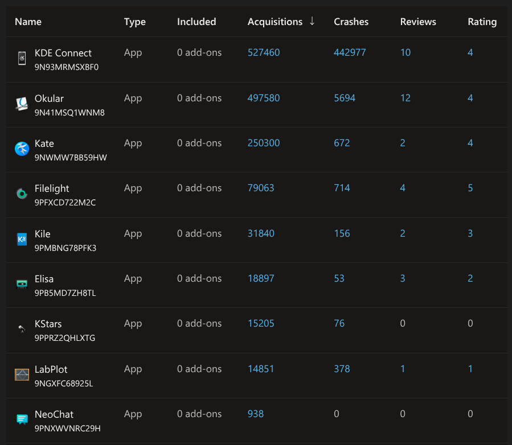This screenshot has height=445, width=512.
Task: Select the Kile app name
Action: click(43, 234)
